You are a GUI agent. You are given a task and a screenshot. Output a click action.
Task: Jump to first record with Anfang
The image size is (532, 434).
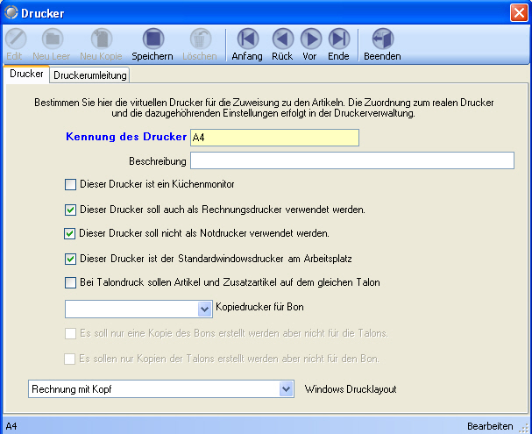(247, 39)
